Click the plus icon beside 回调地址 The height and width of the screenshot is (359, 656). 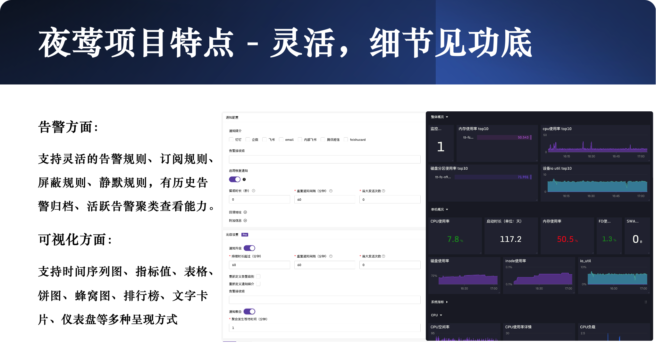click(x=245, y=212)
